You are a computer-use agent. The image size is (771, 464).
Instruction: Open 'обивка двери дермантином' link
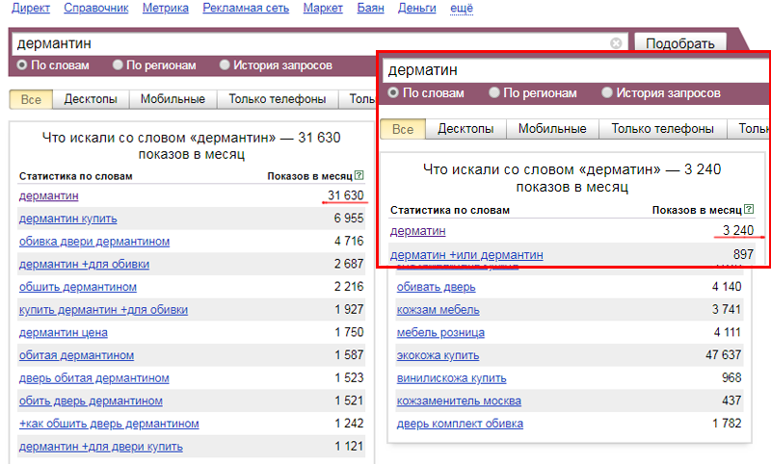coord(94,241)
